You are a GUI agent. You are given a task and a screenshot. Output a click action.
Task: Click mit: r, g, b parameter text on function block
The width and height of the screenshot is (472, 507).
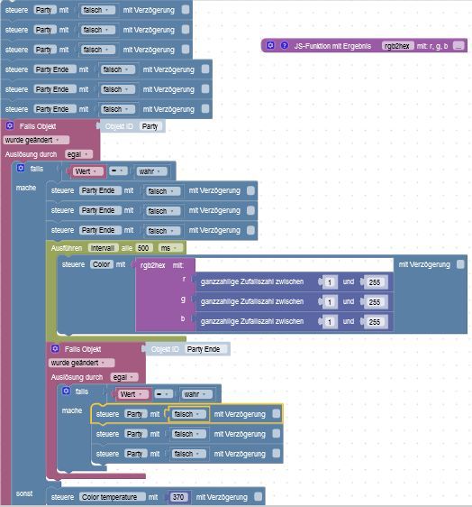click(432, 46)
